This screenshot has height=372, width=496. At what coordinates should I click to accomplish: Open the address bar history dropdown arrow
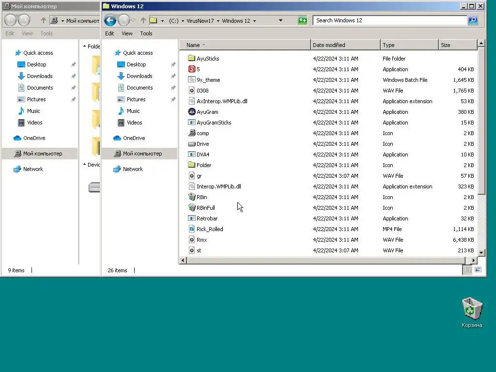tap(280, 20)
